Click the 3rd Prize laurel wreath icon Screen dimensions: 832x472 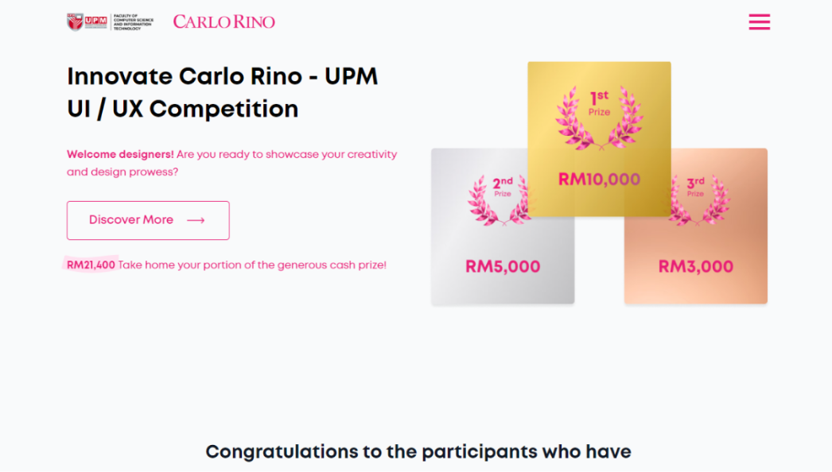pos(695,199)
